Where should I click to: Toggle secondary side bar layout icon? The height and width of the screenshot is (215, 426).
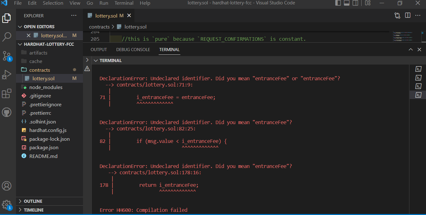pos(355,3)
